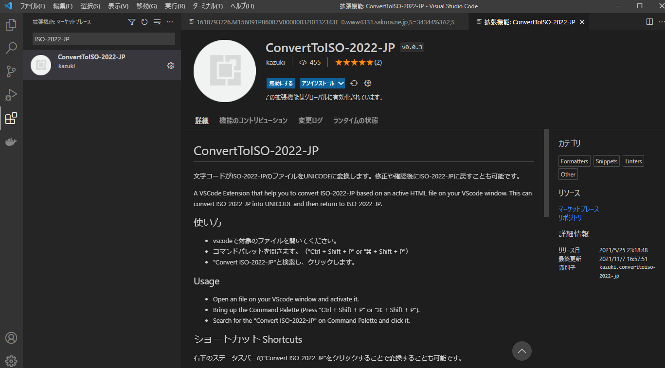This screenshot has height=368, width=665.
Task: Open editor more actions ellipsis
Action: [x=661, y=22]
